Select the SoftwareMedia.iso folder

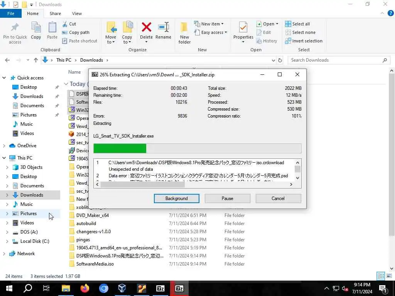(95, 264)
